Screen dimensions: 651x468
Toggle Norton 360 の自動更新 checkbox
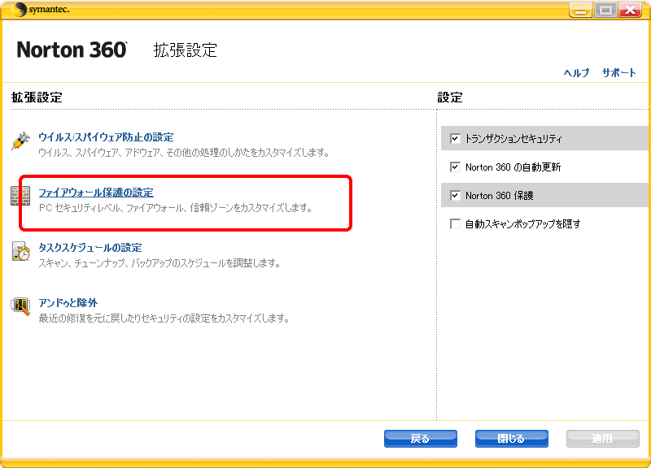pyautogui.click(x=455, y=167)
